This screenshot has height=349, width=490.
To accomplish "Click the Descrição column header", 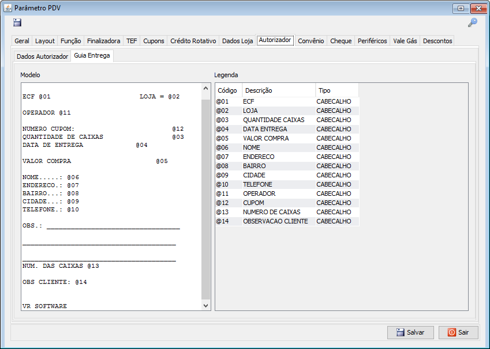I will tap(279, 90).
